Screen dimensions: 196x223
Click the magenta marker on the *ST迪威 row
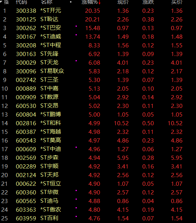(76, 35)
